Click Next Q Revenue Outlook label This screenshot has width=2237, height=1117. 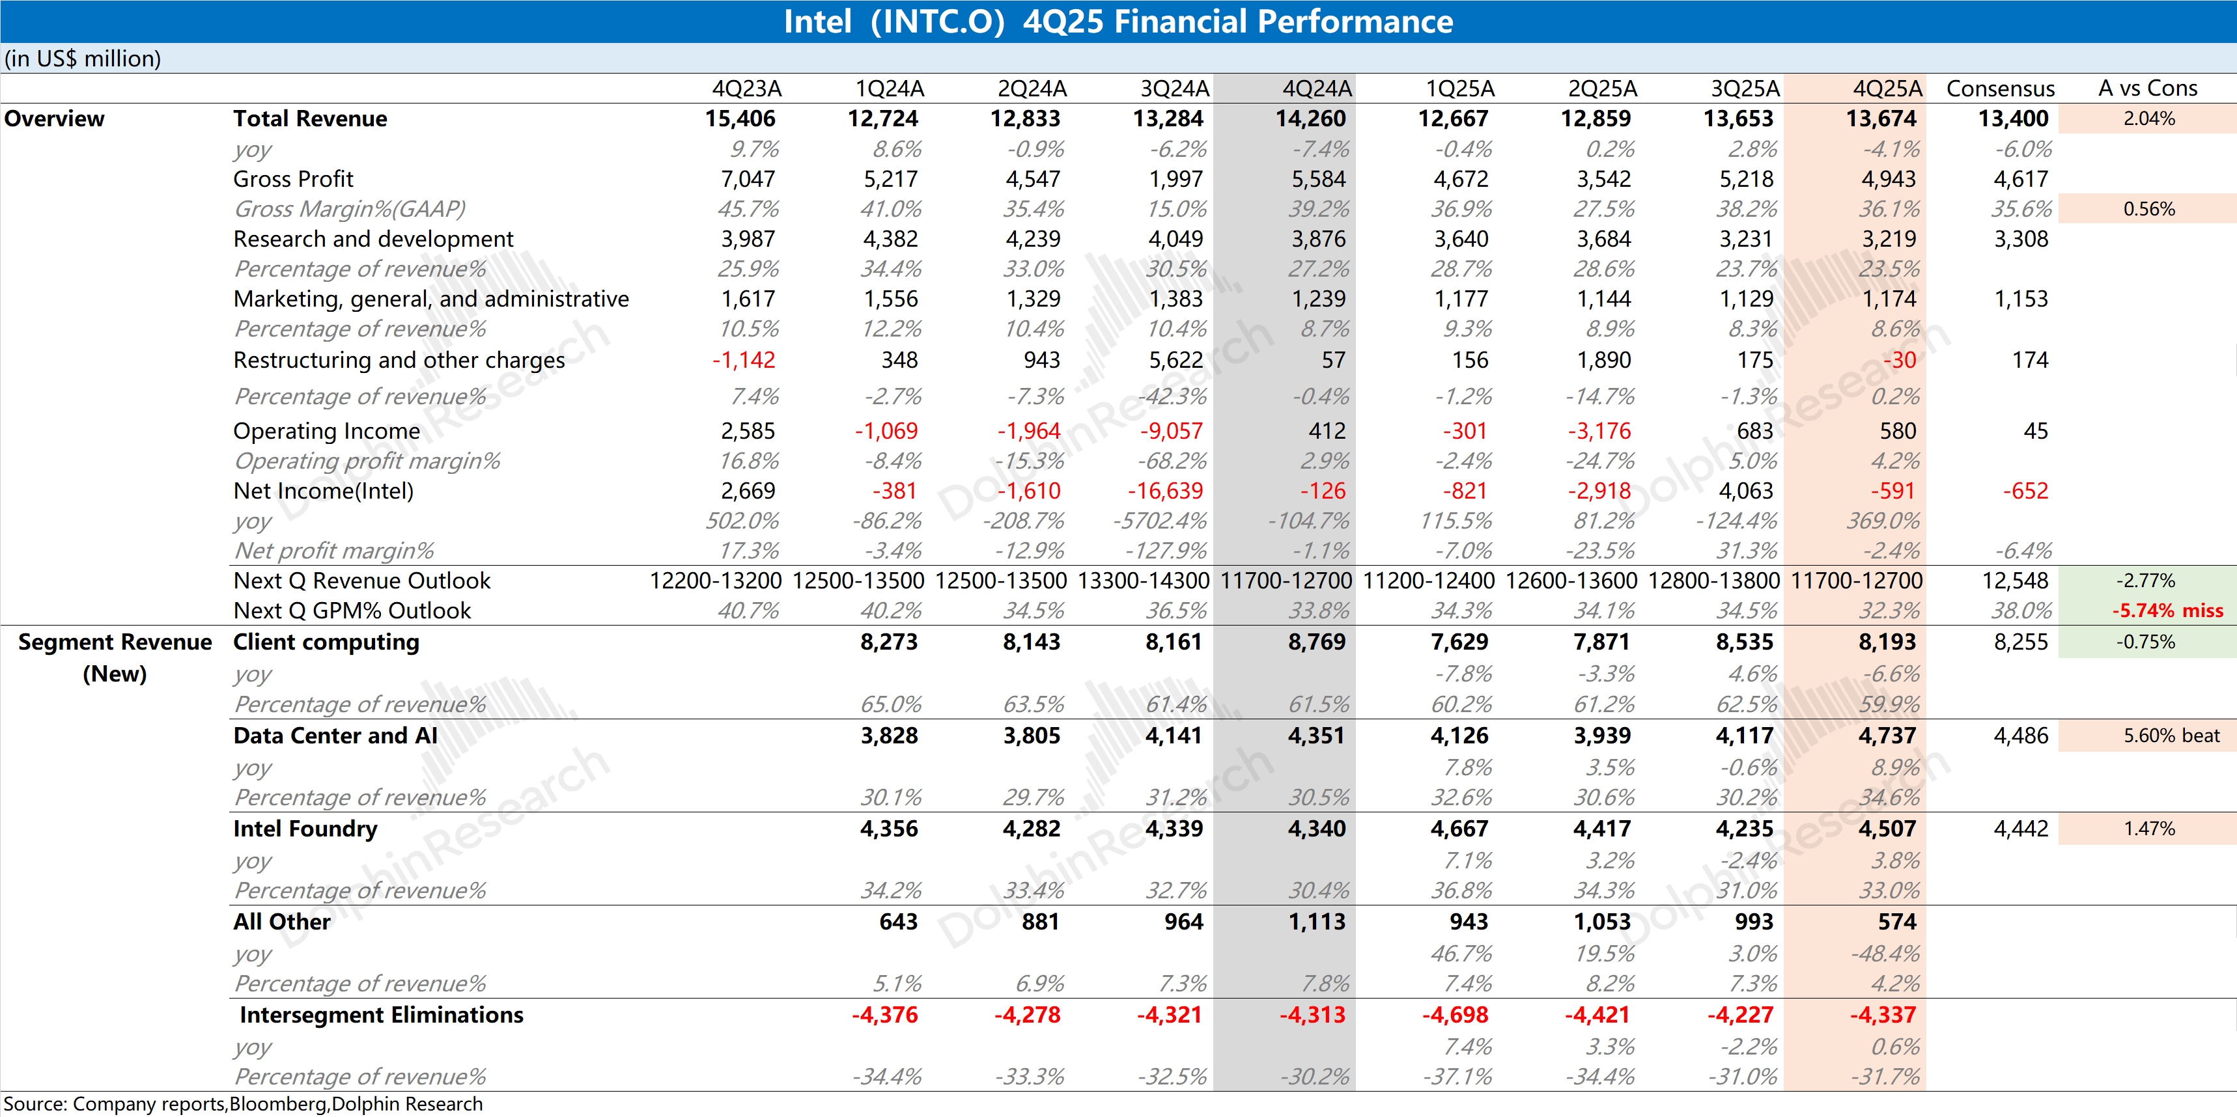click(361, 581)
